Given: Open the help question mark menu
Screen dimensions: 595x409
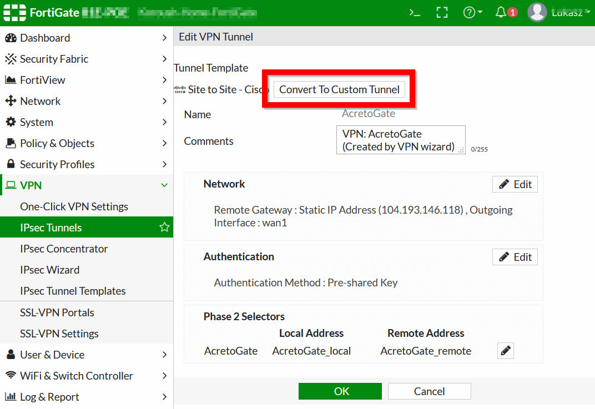Looking at the screenshot, I should coord(472,13).
